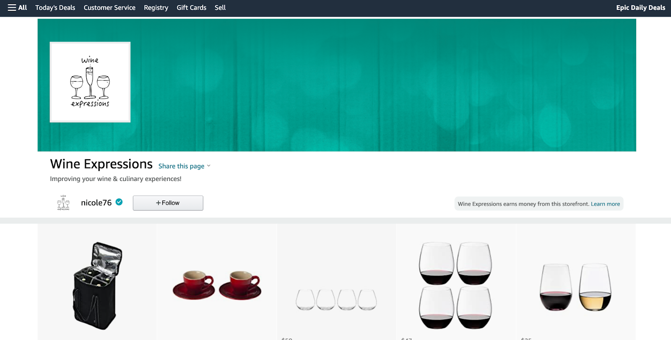Open the four red wine tumblers product
Viewport: 671px width, 340px height.
coord(456,285)
